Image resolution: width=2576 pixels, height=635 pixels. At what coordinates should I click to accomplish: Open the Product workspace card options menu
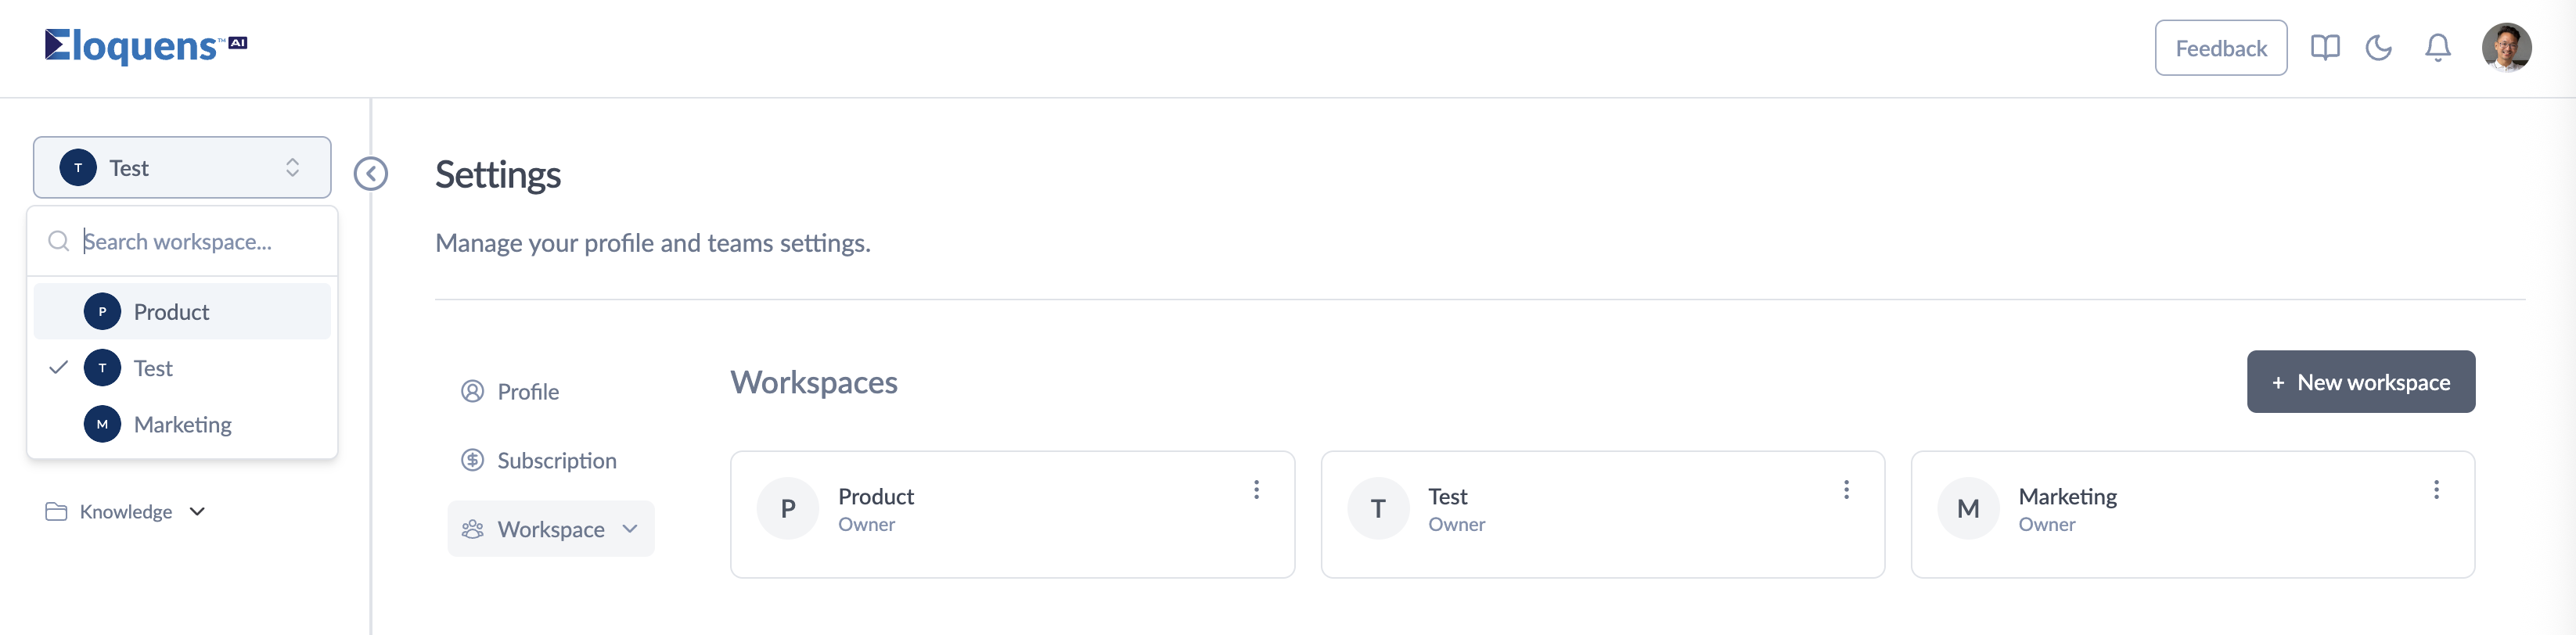click(1256, 490)
